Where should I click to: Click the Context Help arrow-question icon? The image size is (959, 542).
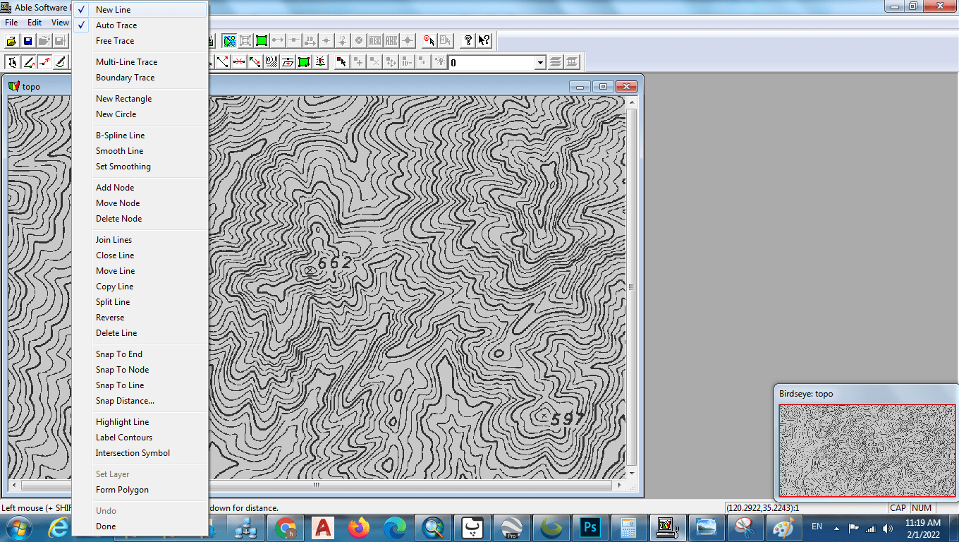(484, 41)
